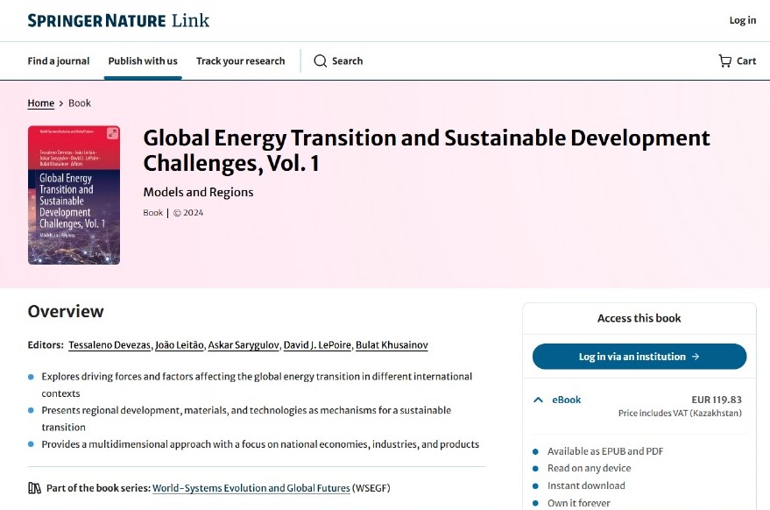Open World-Systems Evolution and Global Futures series
770x510 pixels.
251,488
